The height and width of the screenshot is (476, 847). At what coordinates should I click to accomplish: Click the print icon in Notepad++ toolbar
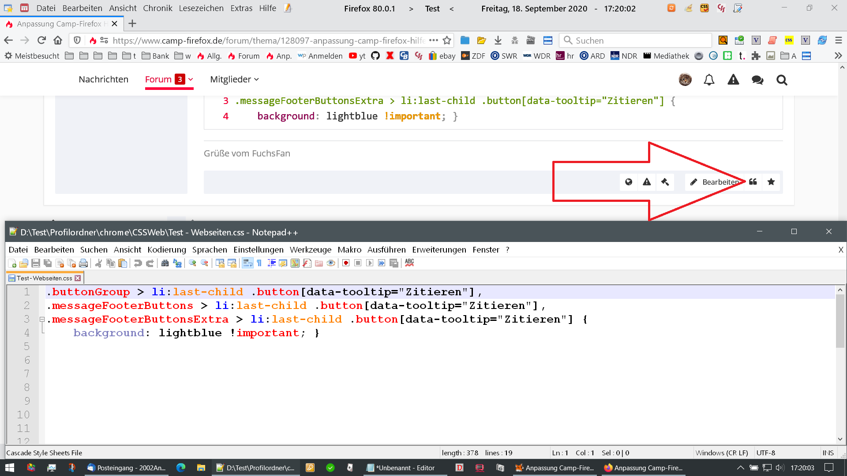pos(83,263)
